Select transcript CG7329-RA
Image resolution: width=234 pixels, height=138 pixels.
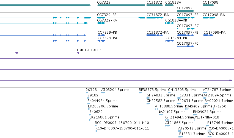[x=101, y=23]
